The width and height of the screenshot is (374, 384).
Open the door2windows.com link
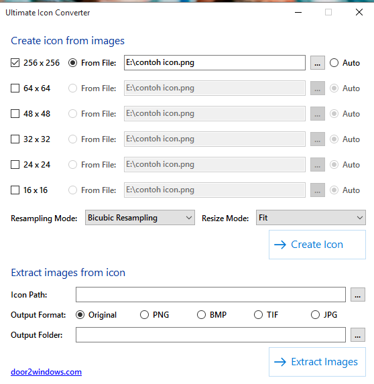(46, 372)
